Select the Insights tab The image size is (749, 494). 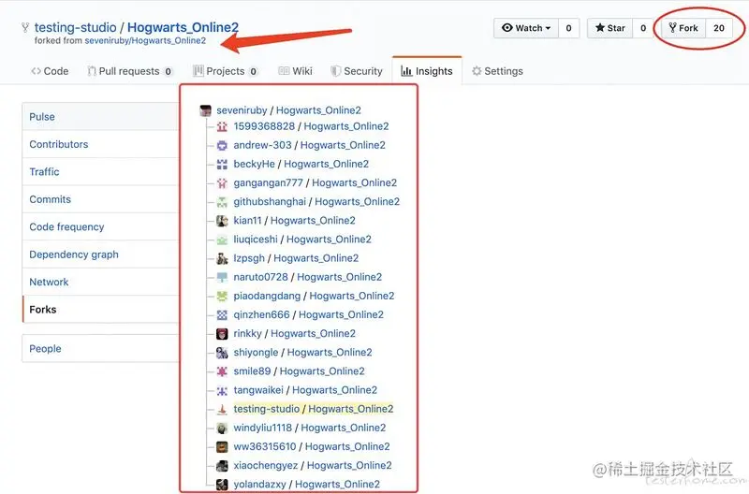pyautogui.click(x=427, y=71)
